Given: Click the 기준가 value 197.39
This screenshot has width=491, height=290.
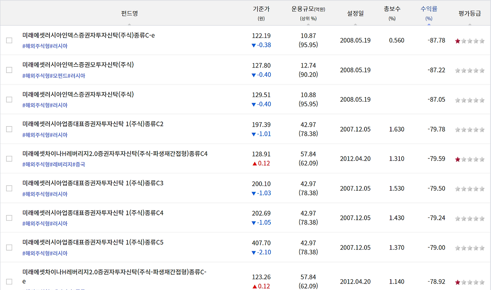Looking at the screenshot, I should (x=261, y=124).
